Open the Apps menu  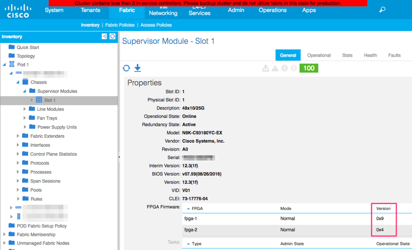(309, 10)
